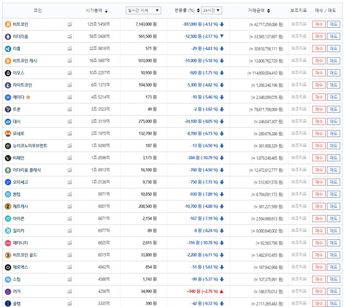345x307 pixels.
Task: Click the price 7,143,000 원
Action: 146,24
